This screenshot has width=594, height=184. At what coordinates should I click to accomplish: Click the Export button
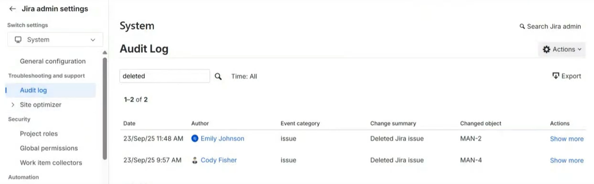(566, 76)
